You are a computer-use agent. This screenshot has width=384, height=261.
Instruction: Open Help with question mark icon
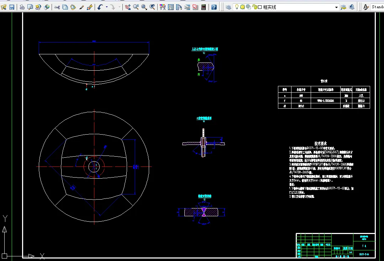pos(214,7)
